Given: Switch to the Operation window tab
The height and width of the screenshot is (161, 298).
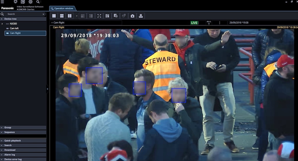Looking at the screenshot, I should tap(62, 8).
